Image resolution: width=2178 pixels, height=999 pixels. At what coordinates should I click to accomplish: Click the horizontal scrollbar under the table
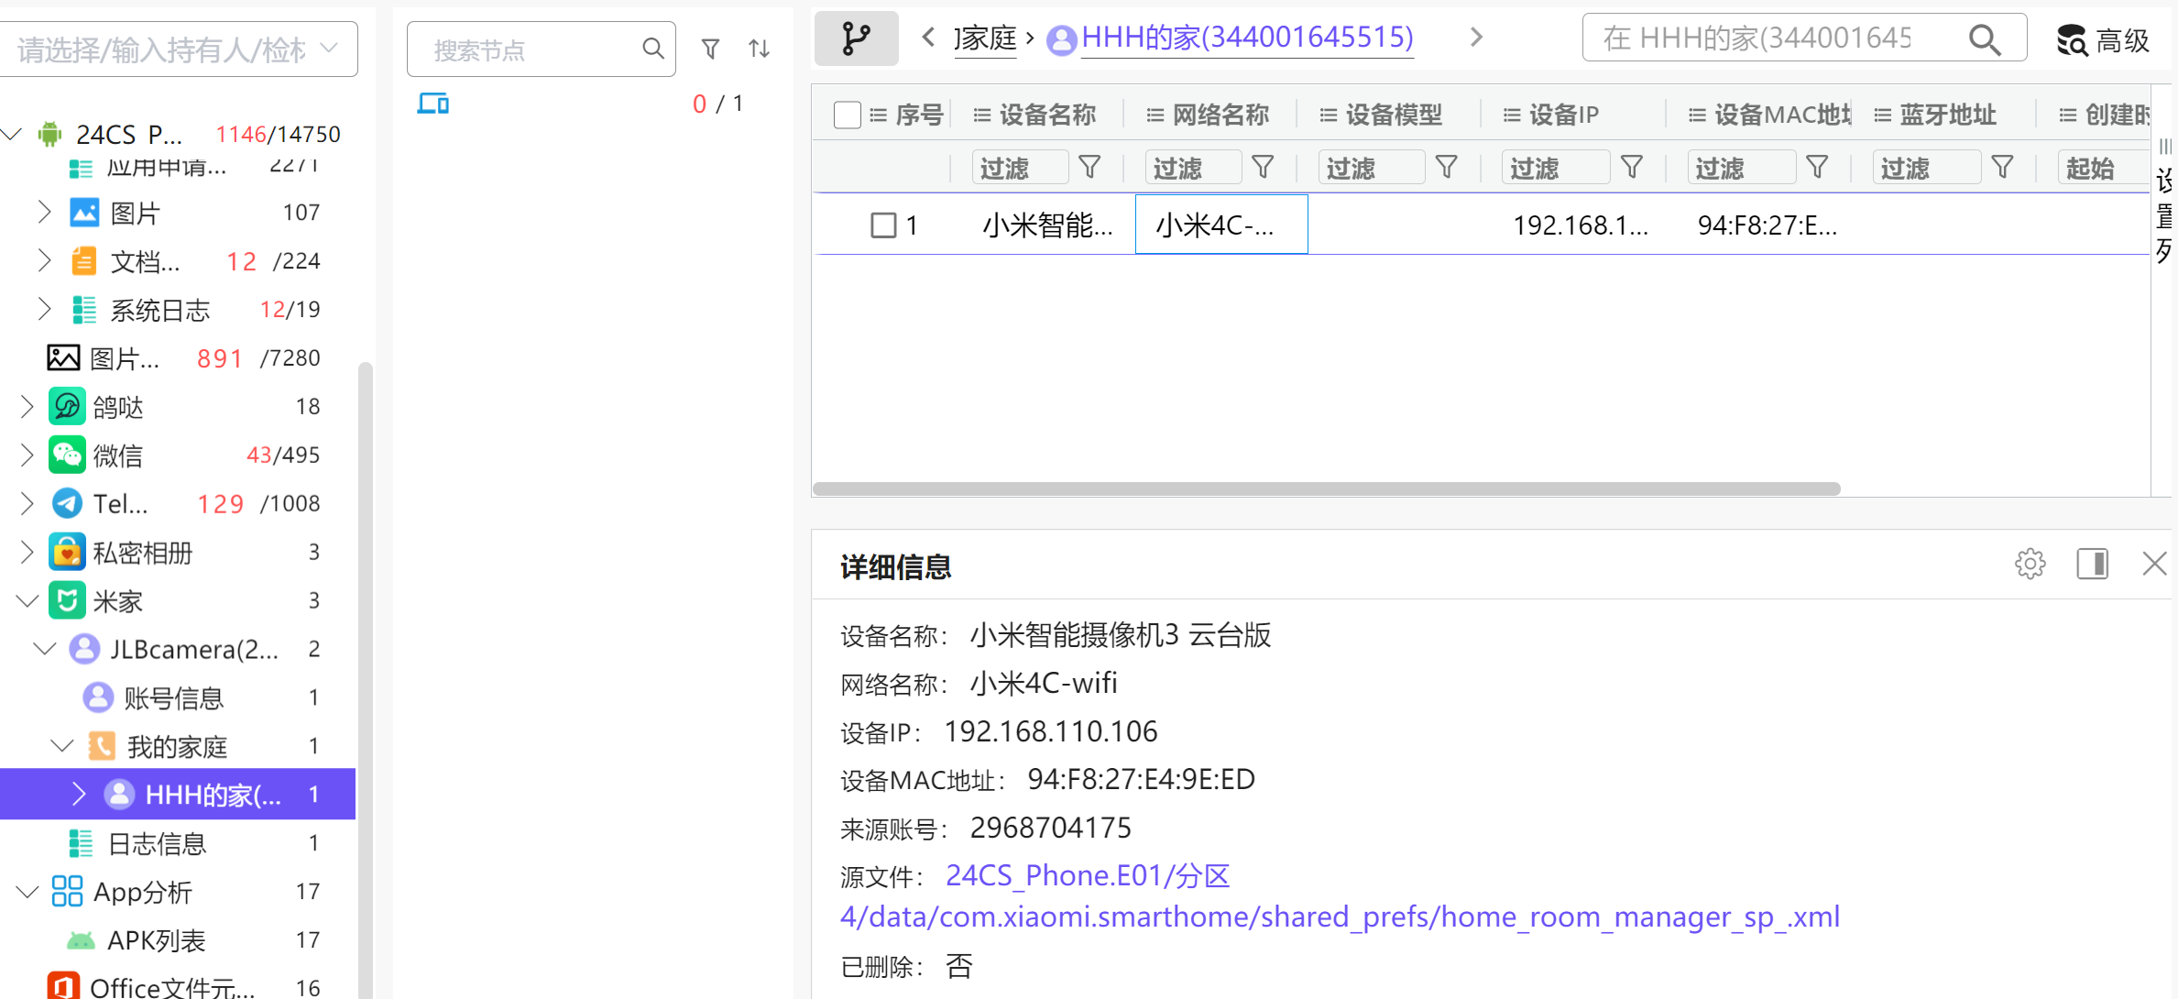1326,489
